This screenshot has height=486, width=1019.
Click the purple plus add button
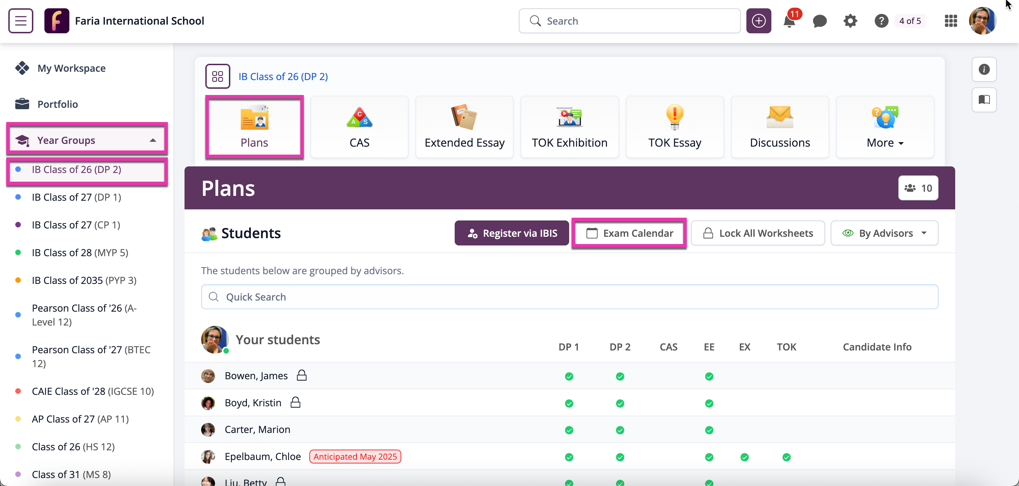[x=758, y=21]
